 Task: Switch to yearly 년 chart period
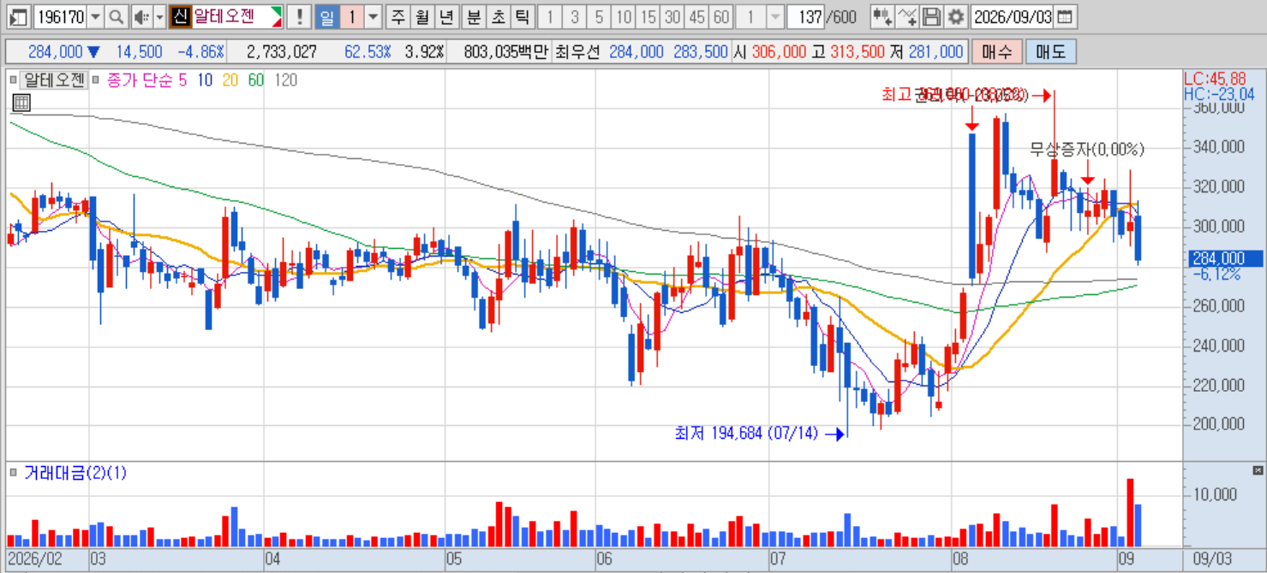click(x=446, y=16)
